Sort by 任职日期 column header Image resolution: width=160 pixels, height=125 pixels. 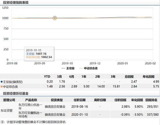tap(80, 100)
